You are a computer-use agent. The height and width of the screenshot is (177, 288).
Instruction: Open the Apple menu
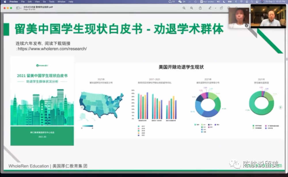(x=5, y=2)
